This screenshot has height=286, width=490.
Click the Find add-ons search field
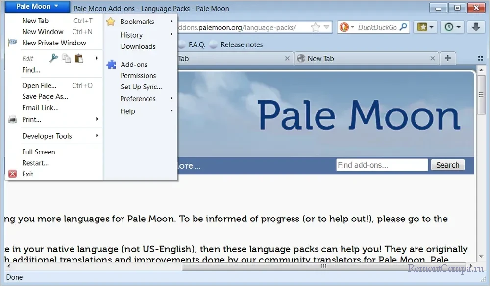click(x=382, y=165)
